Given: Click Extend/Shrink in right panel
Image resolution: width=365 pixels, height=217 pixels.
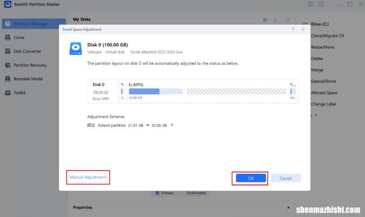Looking at the screenshot, I should (x=324, y=81).
